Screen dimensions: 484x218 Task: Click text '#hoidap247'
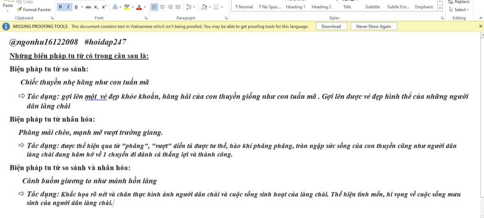(x=105, y=42)
